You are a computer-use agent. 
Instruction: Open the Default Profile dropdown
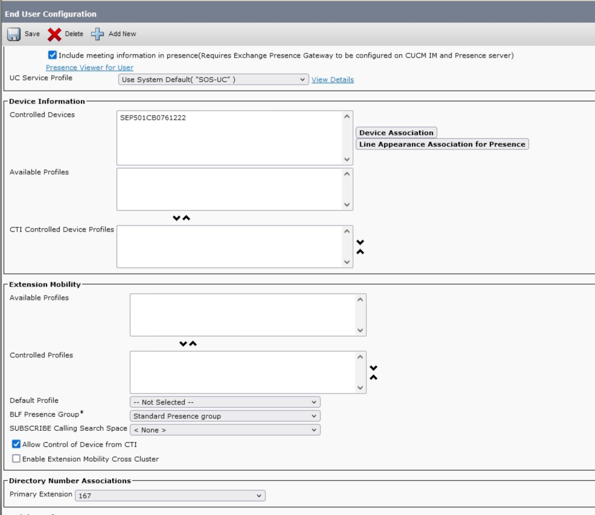pos(225,402)
